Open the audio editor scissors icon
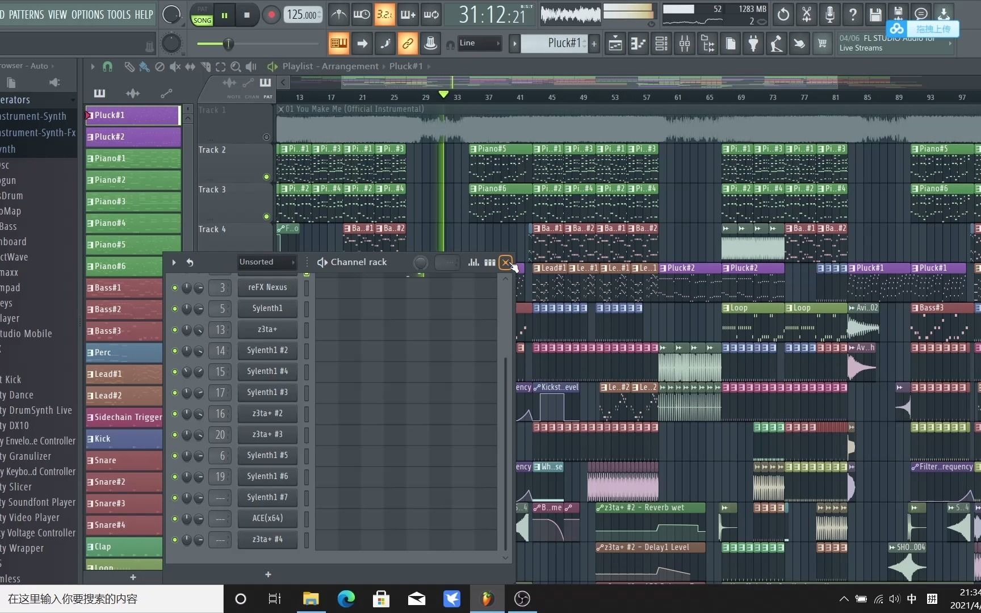 pyautogui.click(x=807, y=15)
